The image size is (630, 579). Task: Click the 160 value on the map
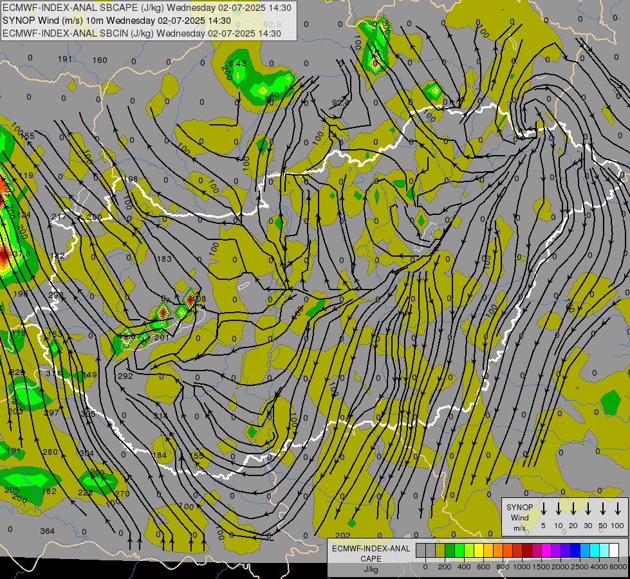pyautogui.click(x=100, y=60)
